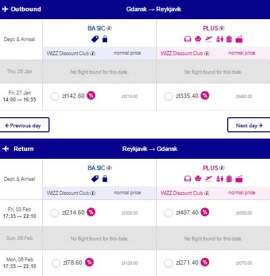Click the suitcase icon under outbound PLUS
270x276 pixels.
click(x=229, y=39)
